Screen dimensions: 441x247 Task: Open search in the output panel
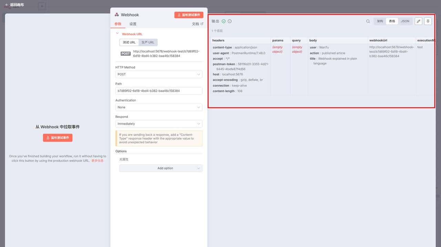[x=368, y=21]
